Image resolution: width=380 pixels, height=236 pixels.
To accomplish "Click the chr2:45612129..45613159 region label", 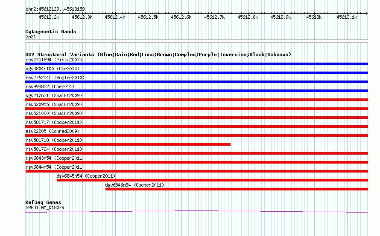I will pos(55,9).
